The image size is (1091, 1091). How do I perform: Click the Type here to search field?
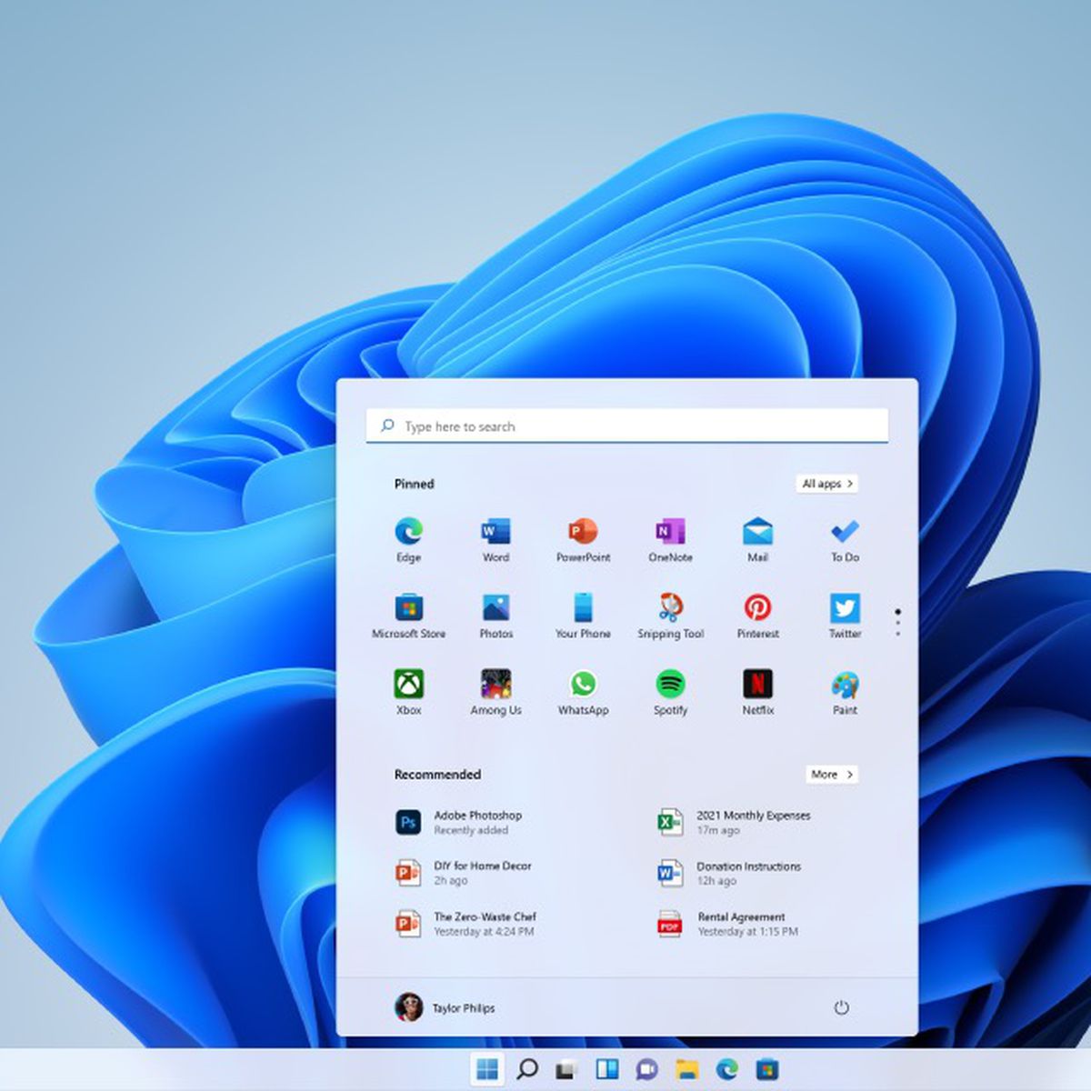[x=627, y=425]
